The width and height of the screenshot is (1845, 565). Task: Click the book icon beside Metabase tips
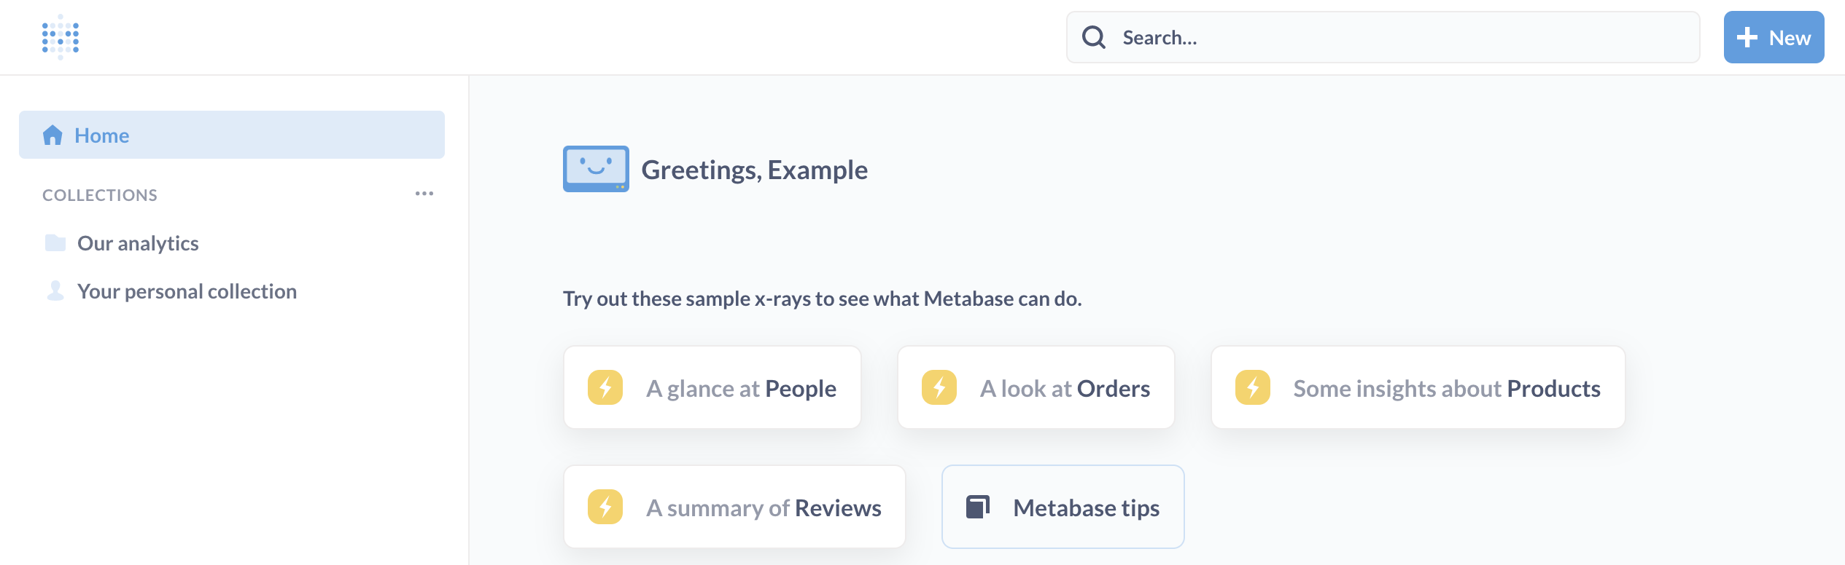coord(978,507)
